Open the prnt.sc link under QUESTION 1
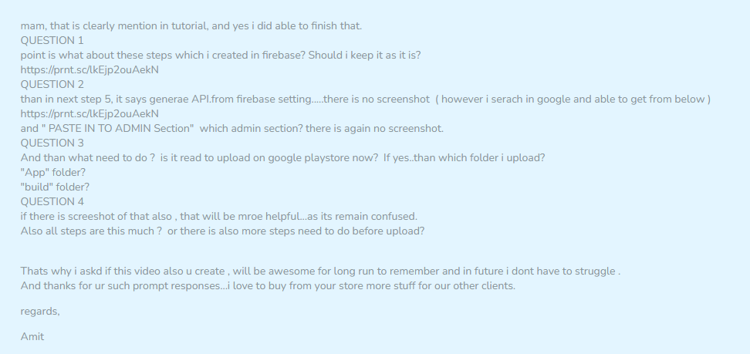 click(90, 70)
